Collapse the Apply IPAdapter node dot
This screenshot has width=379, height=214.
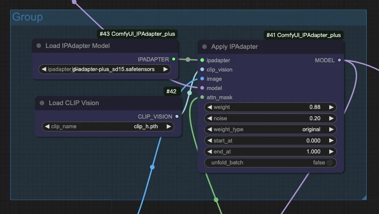pyautogui.click(x=204, y=47)
